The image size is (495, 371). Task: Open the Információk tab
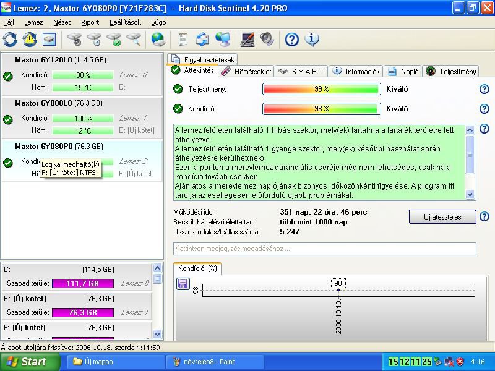click(x=356, y=72)
